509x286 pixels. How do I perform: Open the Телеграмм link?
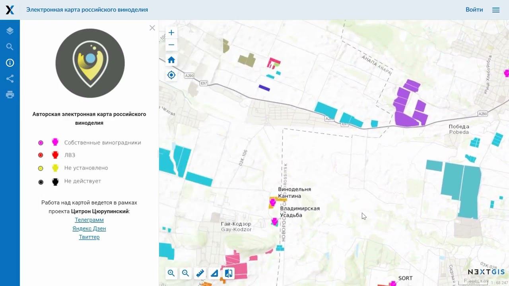(89, 220)
